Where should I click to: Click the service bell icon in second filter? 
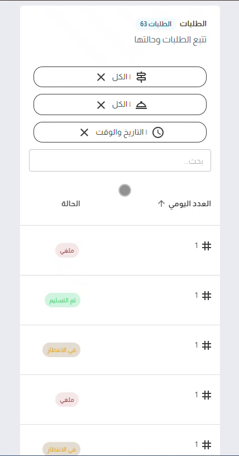point(141,104)
